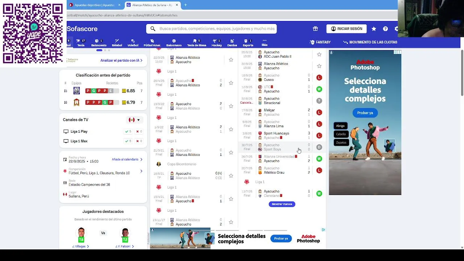Viewport: 464px width, 261px height.
Task: Switch to Apuestas deportivas browser tab
Action: tap(94, 5)
